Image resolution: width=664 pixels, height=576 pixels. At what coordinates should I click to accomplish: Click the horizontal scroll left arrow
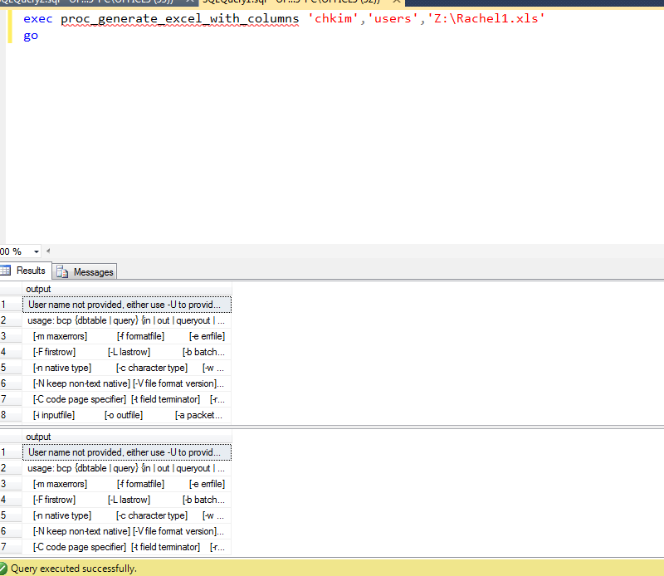(48, 251)
